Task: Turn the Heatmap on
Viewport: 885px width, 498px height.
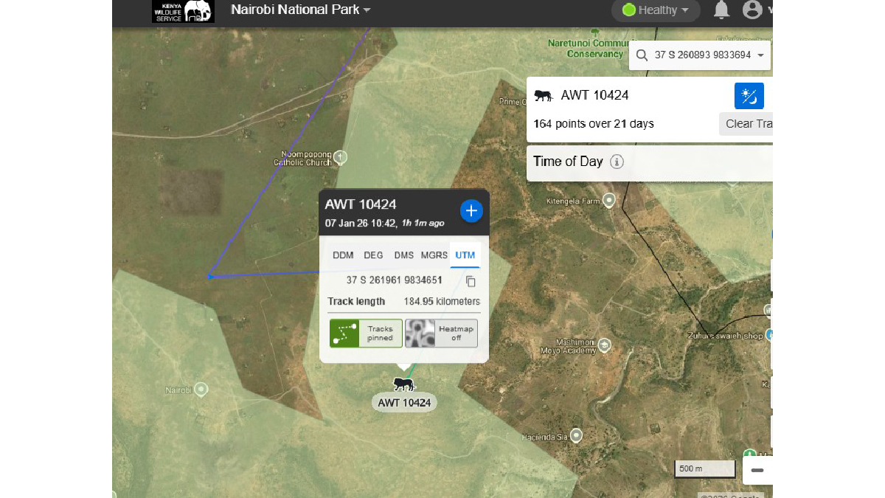Action: click(441, 333)
